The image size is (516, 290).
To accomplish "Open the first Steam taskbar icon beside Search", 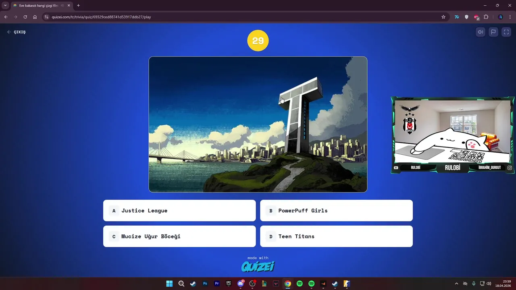I will pos(193,284).
